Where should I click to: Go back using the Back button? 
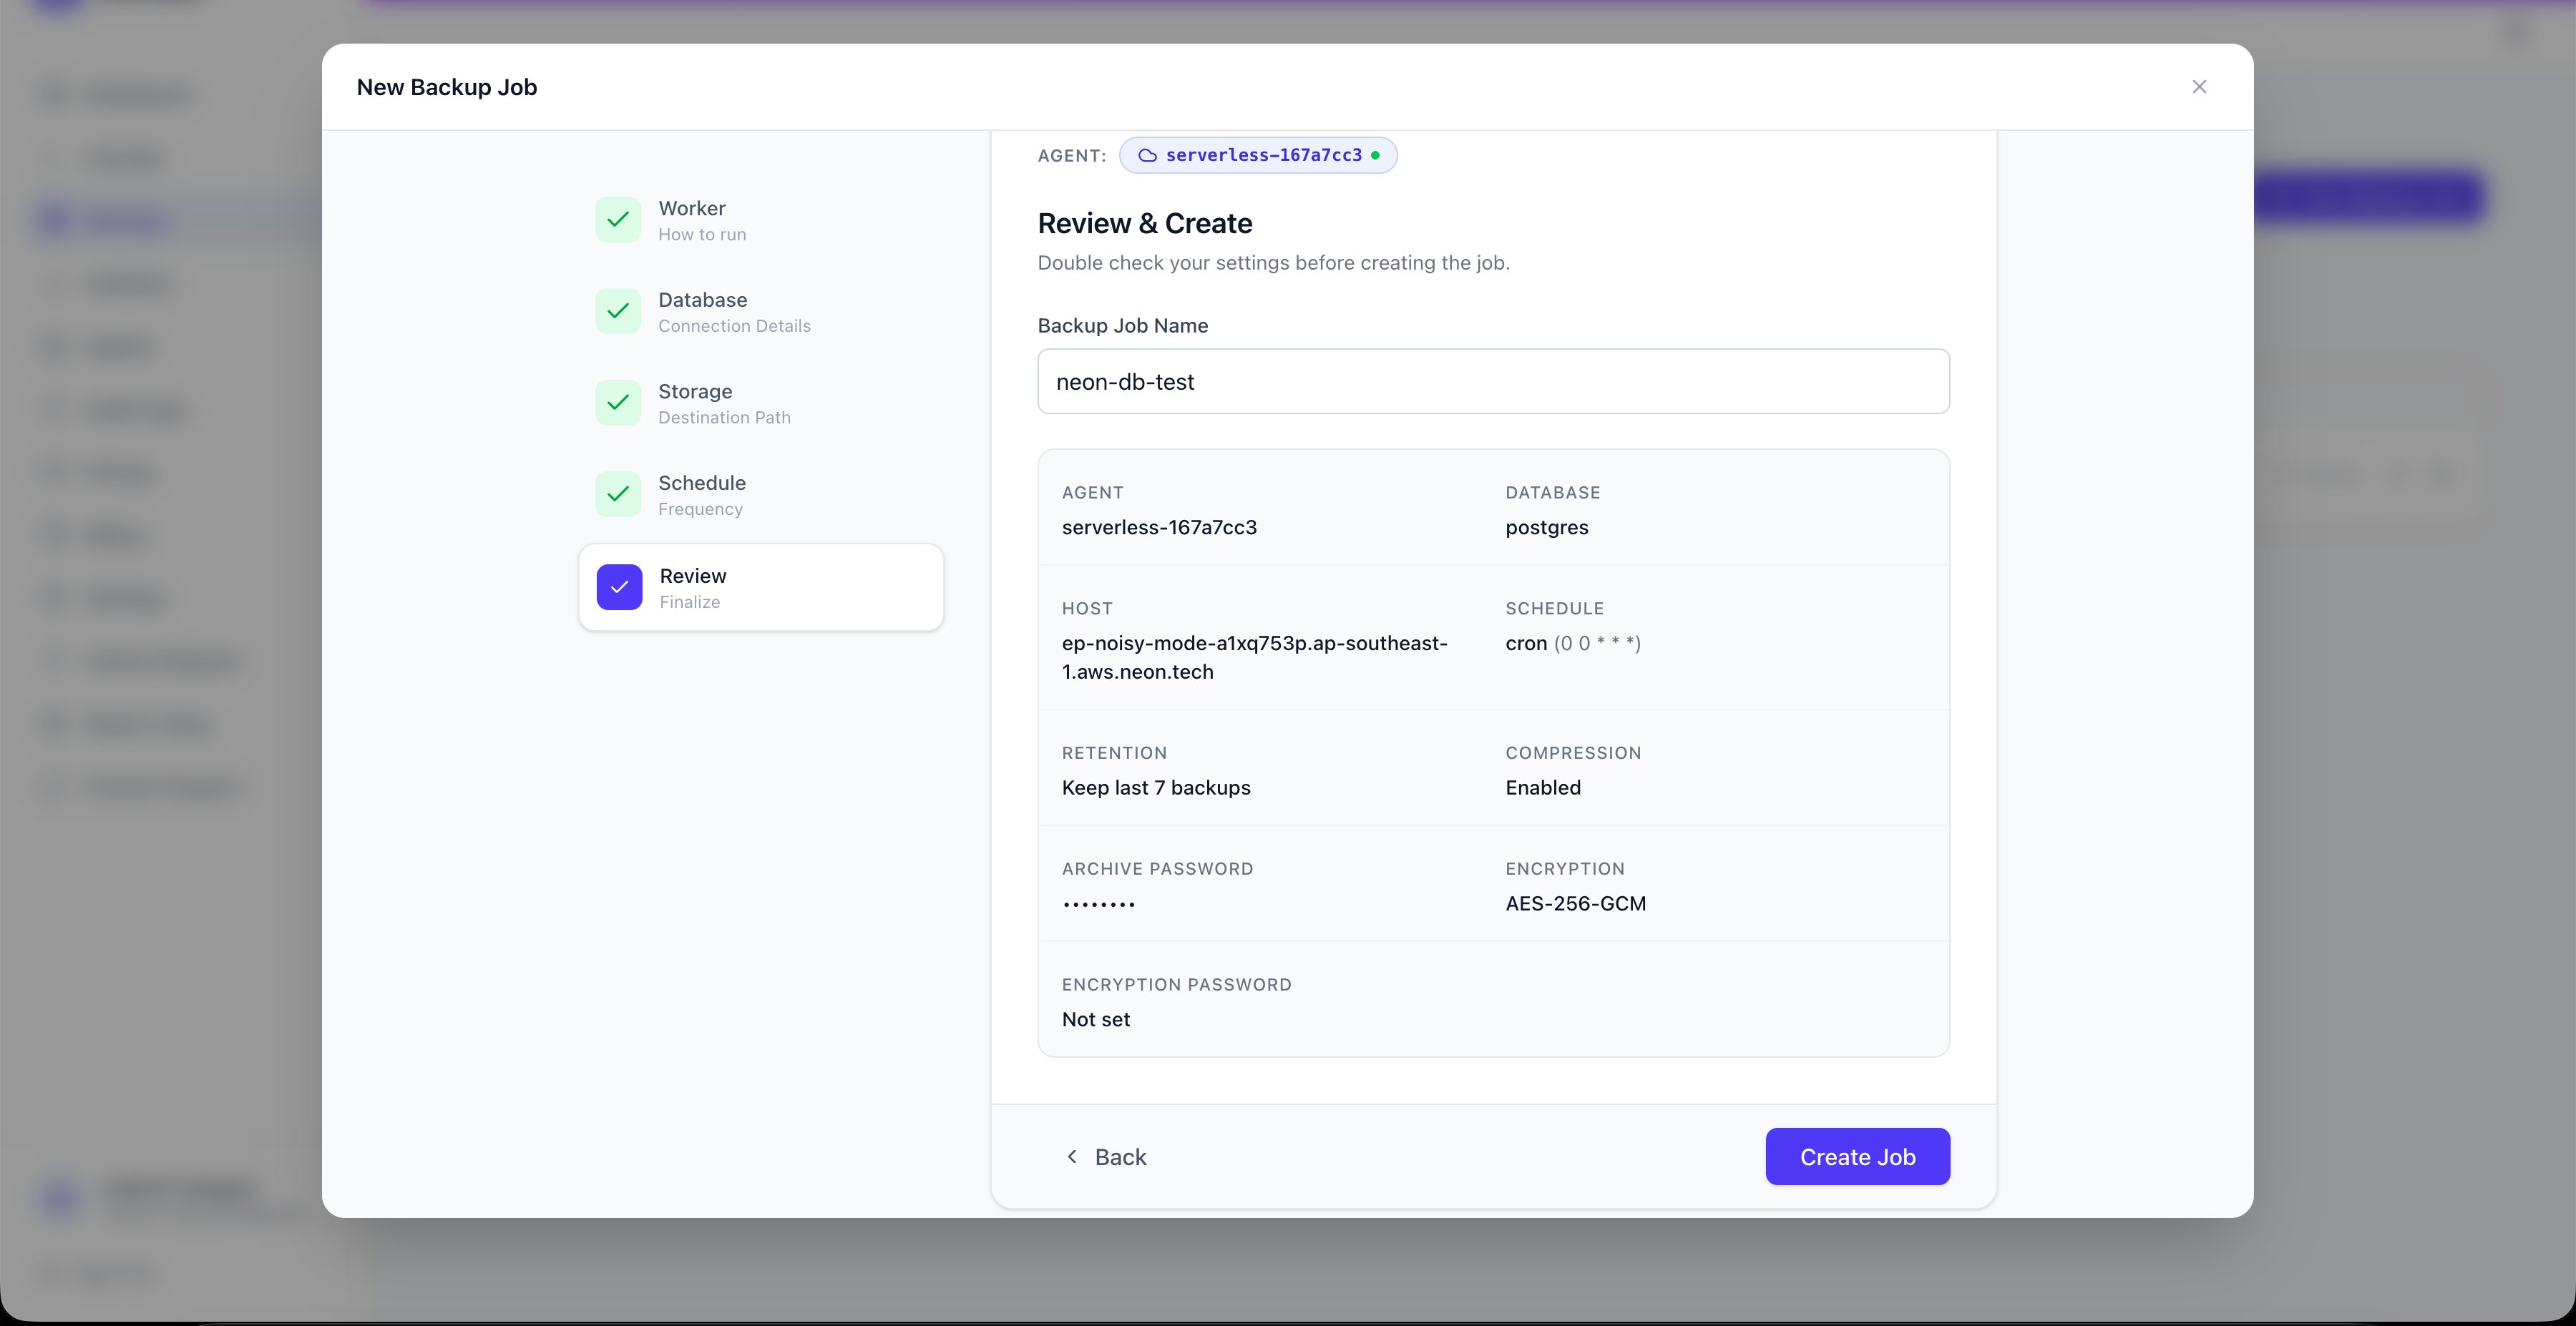click(x=1105, y=1156)
